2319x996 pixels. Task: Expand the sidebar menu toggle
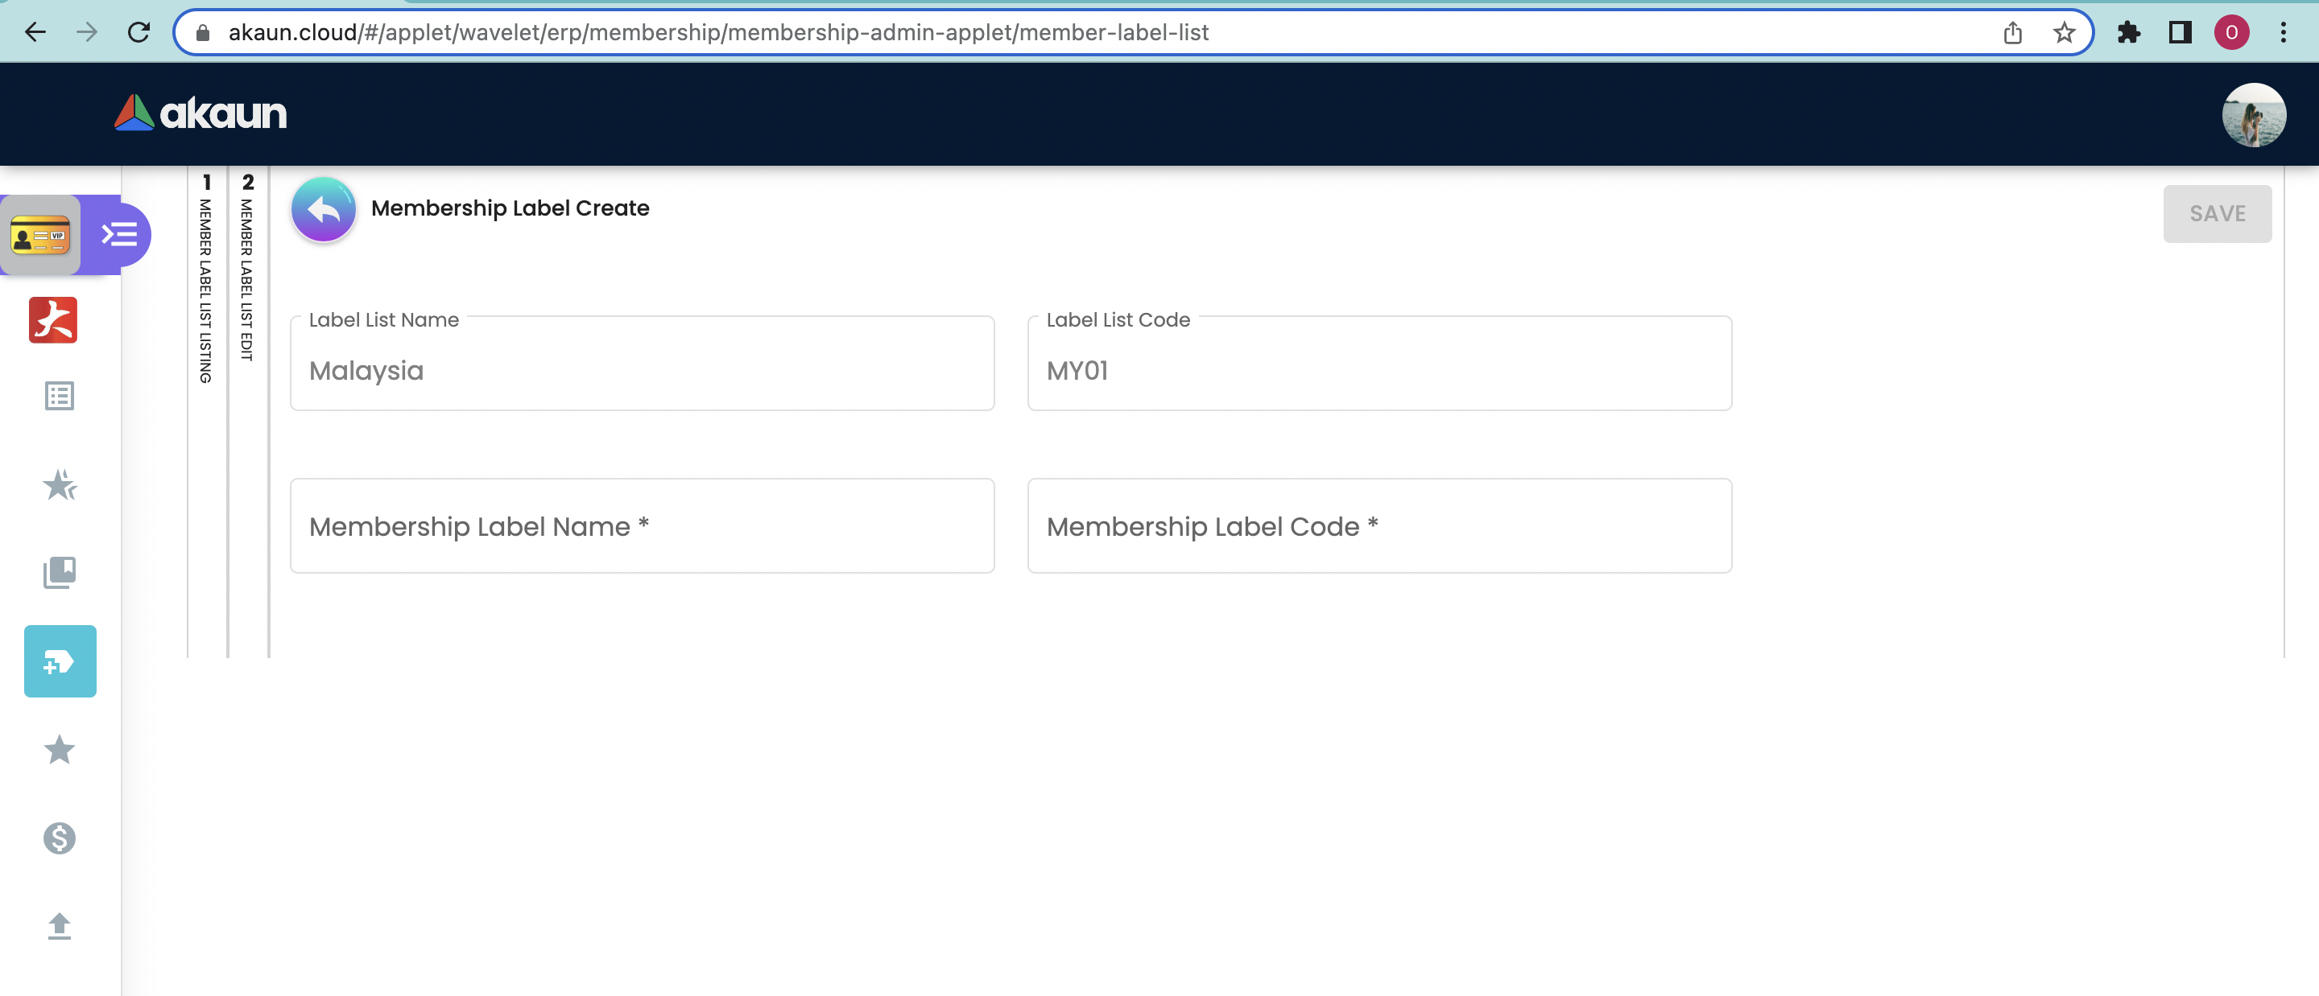pos(119,235)
